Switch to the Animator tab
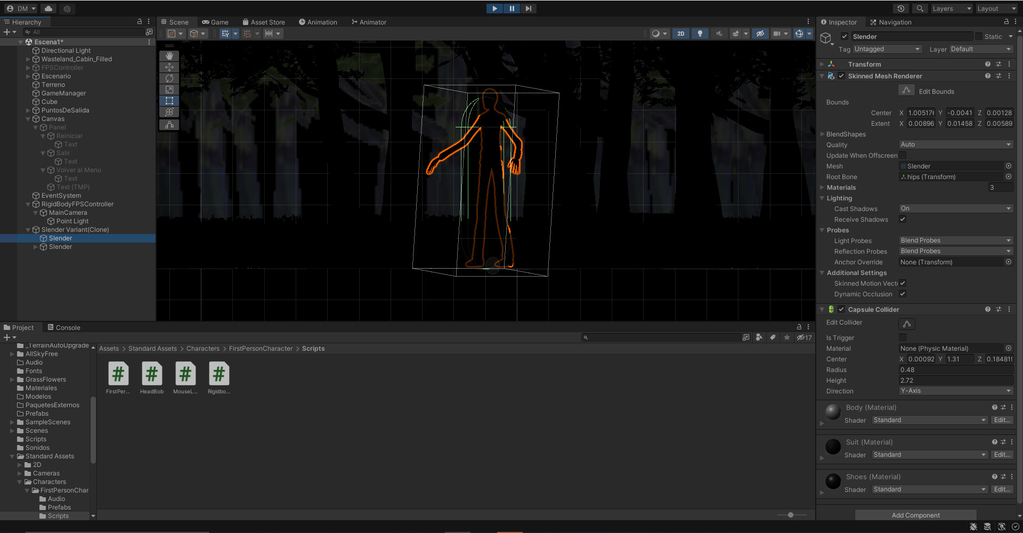This screenshot has height=533, width=1023. click(x=369, y=22)
